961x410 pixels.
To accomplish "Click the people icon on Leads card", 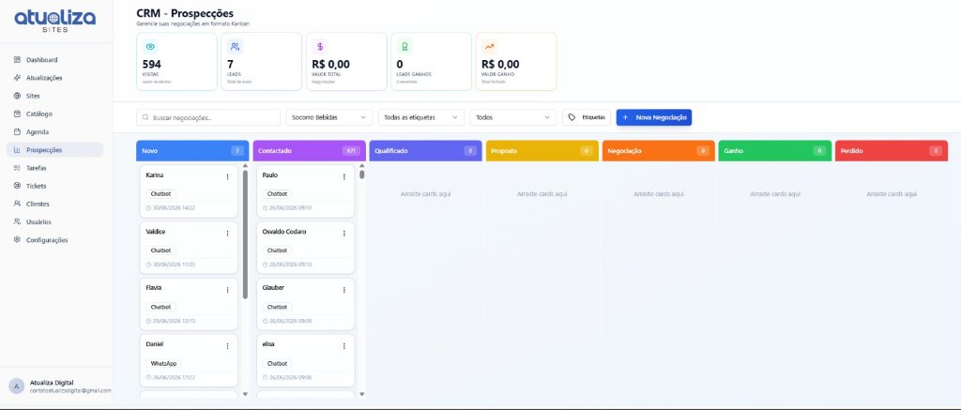I will click(x=236, y=47).
